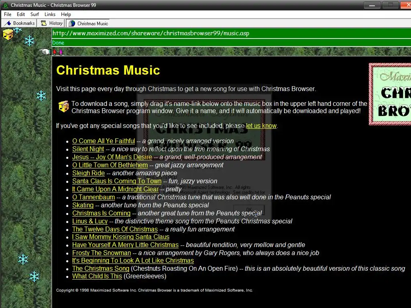Image resolution: width=411 pixels, height=308 pixels.
Task: Click the red Christmas light bulb
Action: click(55, 52)
